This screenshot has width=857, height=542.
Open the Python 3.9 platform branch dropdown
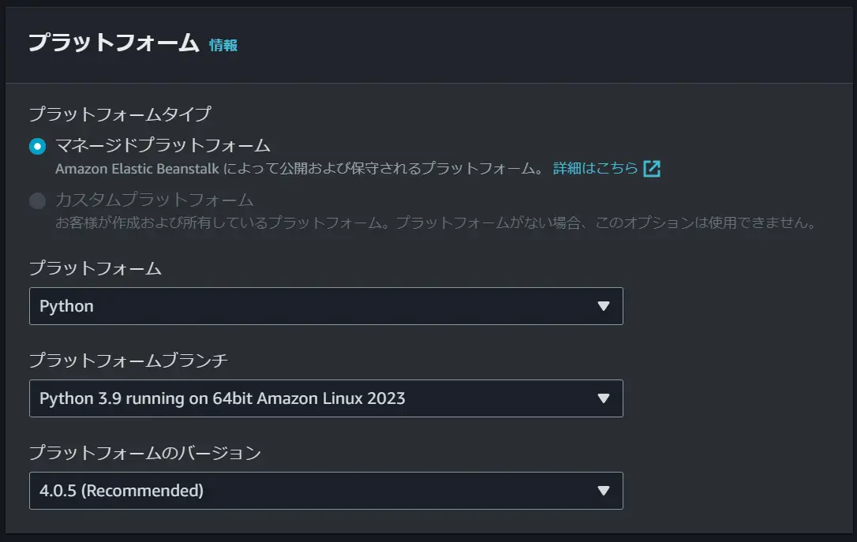326,398
